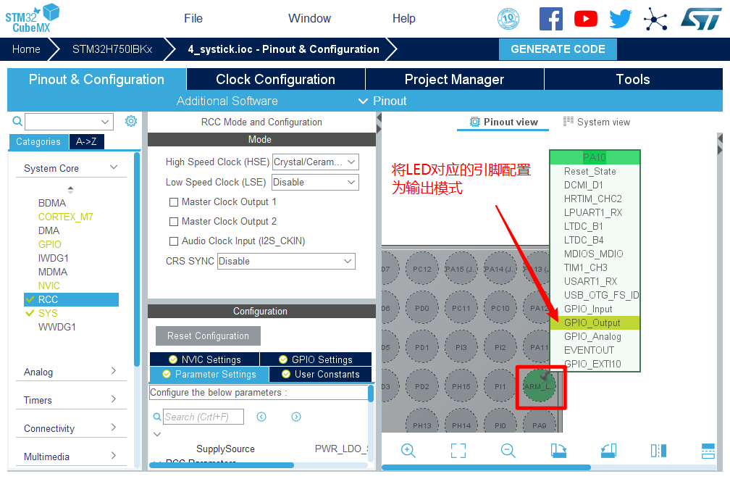The width and height of the screenshot is (730, 479).
Task: Click the fit-to-view frame icon
Action: coord(458,451)
